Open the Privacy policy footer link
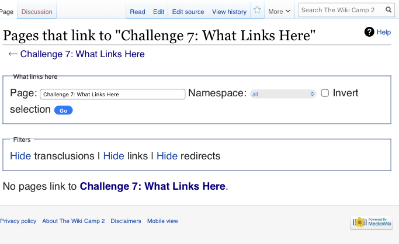The image size is (399, 244). (18, 221)
